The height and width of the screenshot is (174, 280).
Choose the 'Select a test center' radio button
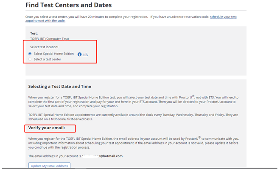point(30,59)
